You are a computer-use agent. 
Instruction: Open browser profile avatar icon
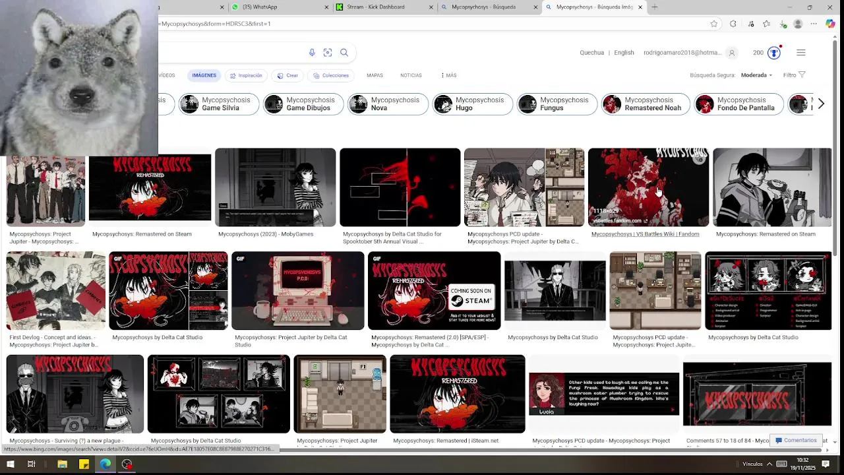click(x=798, y=24)
